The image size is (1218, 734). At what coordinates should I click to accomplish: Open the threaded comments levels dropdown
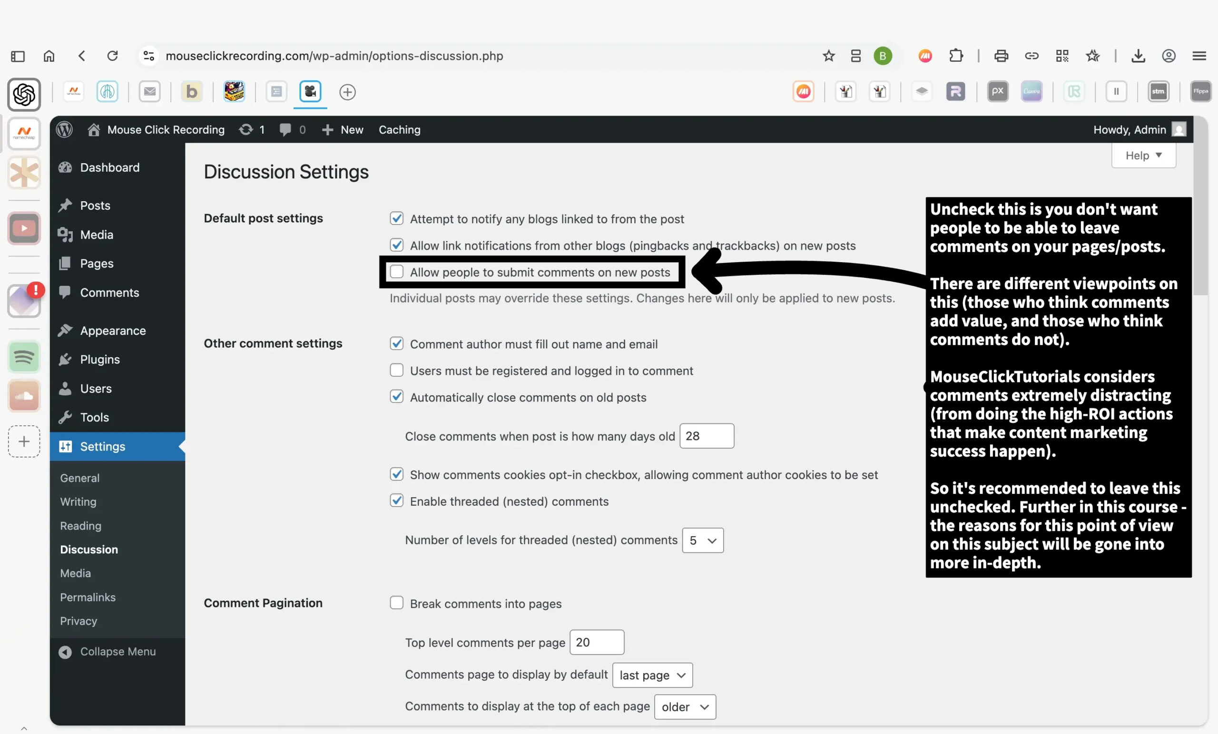702,540
